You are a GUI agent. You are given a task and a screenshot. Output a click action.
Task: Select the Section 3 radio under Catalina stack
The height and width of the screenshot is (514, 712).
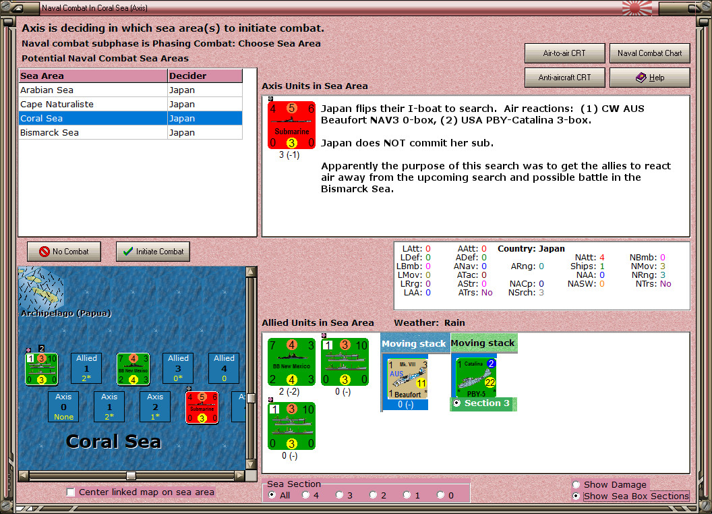(457, 403)
